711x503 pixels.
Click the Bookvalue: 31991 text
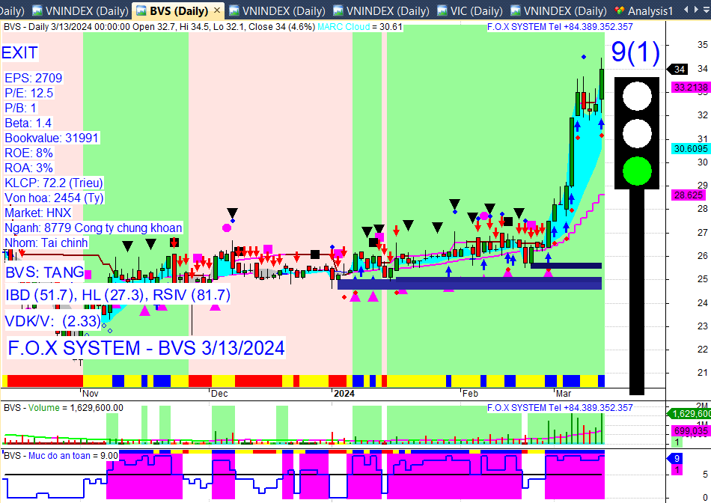[x=51, y=138]
